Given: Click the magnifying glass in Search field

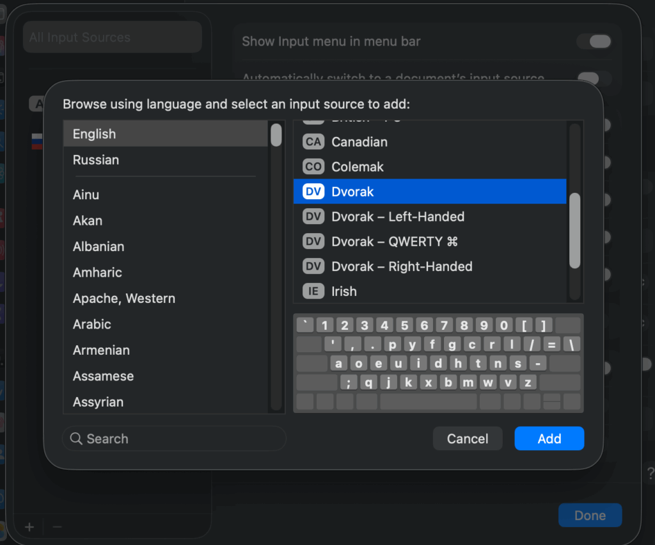Looking at the screenshot, I should tap(77, 439).
